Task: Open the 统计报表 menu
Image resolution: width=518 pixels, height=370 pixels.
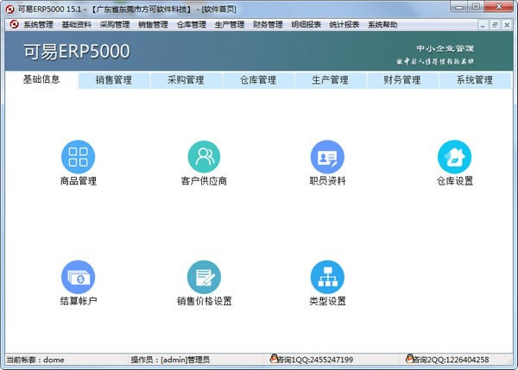Action: coord(344,25)
